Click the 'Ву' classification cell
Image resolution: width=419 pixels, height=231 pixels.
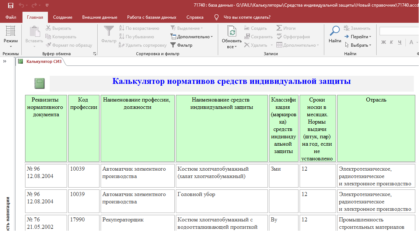click(283, 223)
